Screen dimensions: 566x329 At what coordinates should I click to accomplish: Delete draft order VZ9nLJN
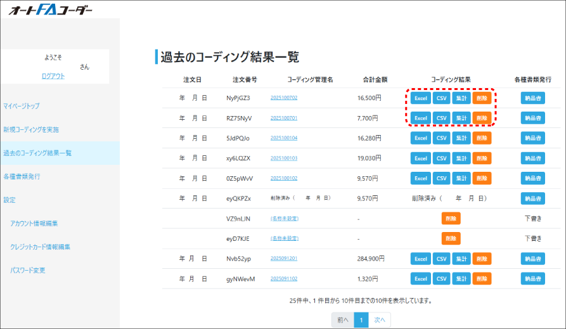click(451, 218)
